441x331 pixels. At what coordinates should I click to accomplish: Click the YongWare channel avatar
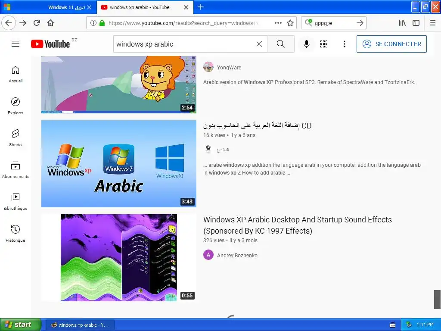tap(208, 67)
